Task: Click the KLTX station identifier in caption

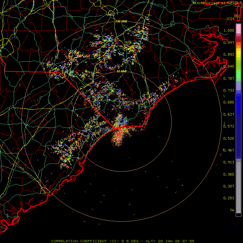Action: [x=151, y=241]
